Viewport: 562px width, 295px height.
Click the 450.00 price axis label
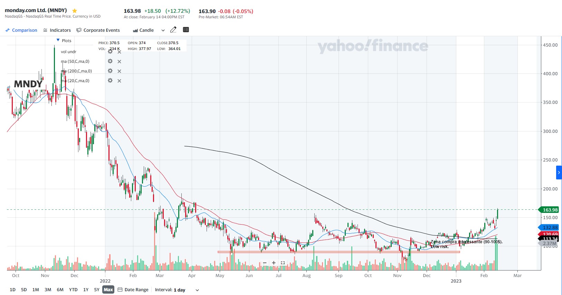click(x=550, y=45)
